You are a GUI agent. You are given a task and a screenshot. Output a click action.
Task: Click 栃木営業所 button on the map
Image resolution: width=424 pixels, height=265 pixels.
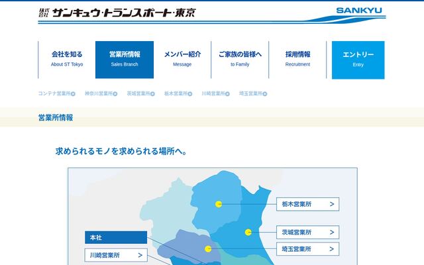tap(307, 204)
